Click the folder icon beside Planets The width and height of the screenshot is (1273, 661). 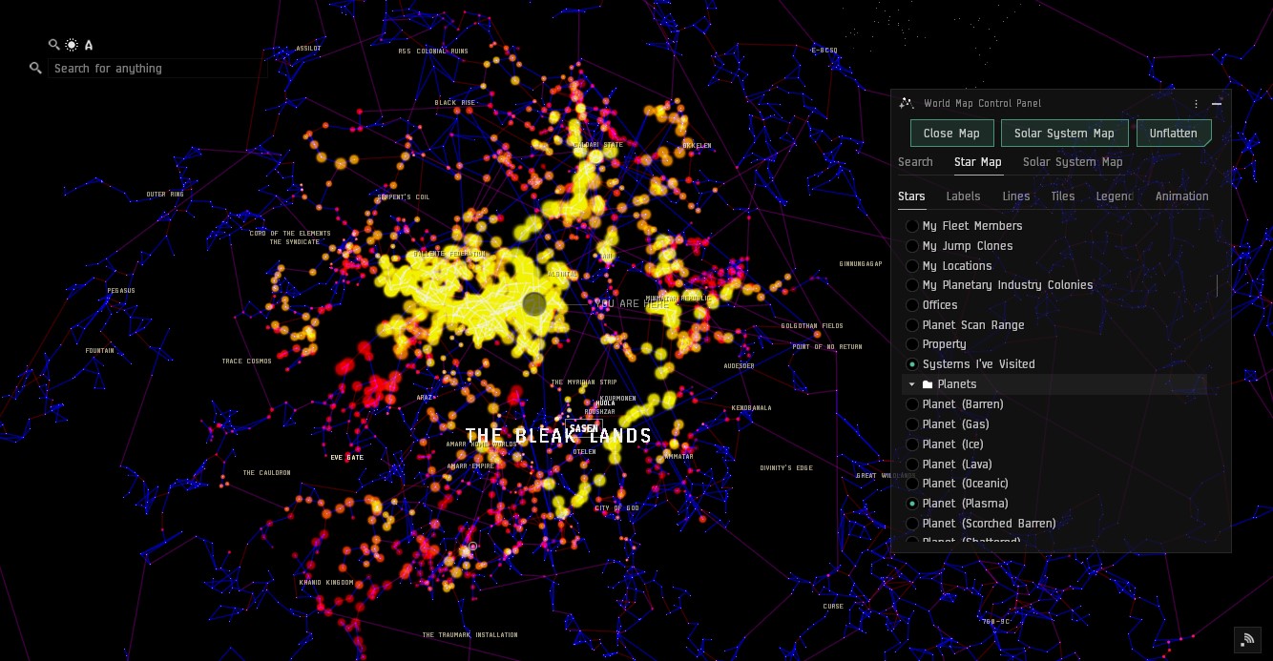click(928, 384)
